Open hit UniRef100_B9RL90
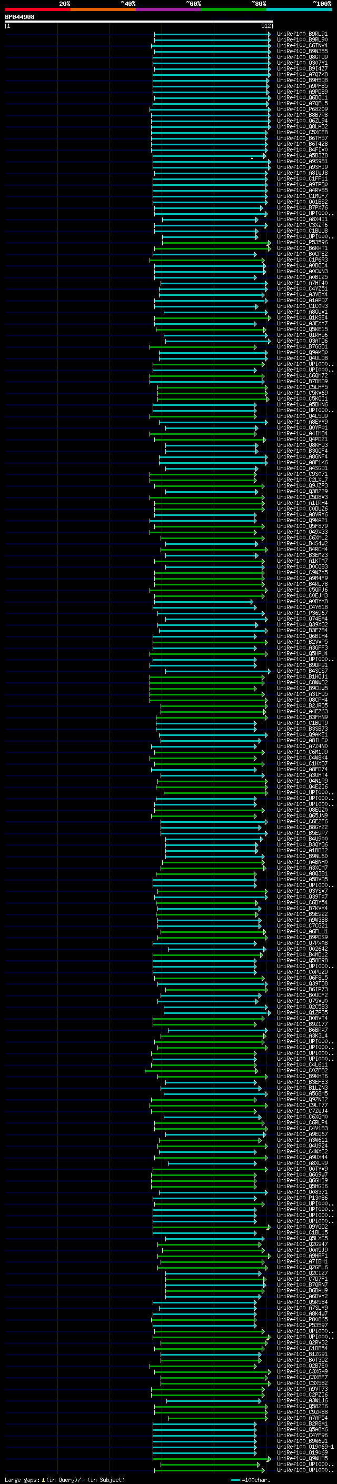The image size is (337, 1484). pyautogui.click(x=302, y=40)
